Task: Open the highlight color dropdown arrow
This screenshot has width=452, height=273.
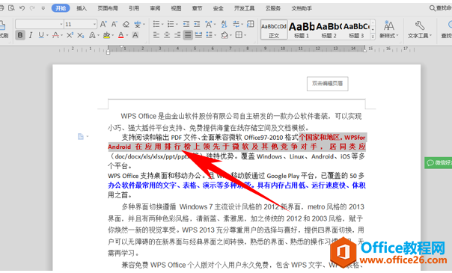Action: click(x=113, y=35)
